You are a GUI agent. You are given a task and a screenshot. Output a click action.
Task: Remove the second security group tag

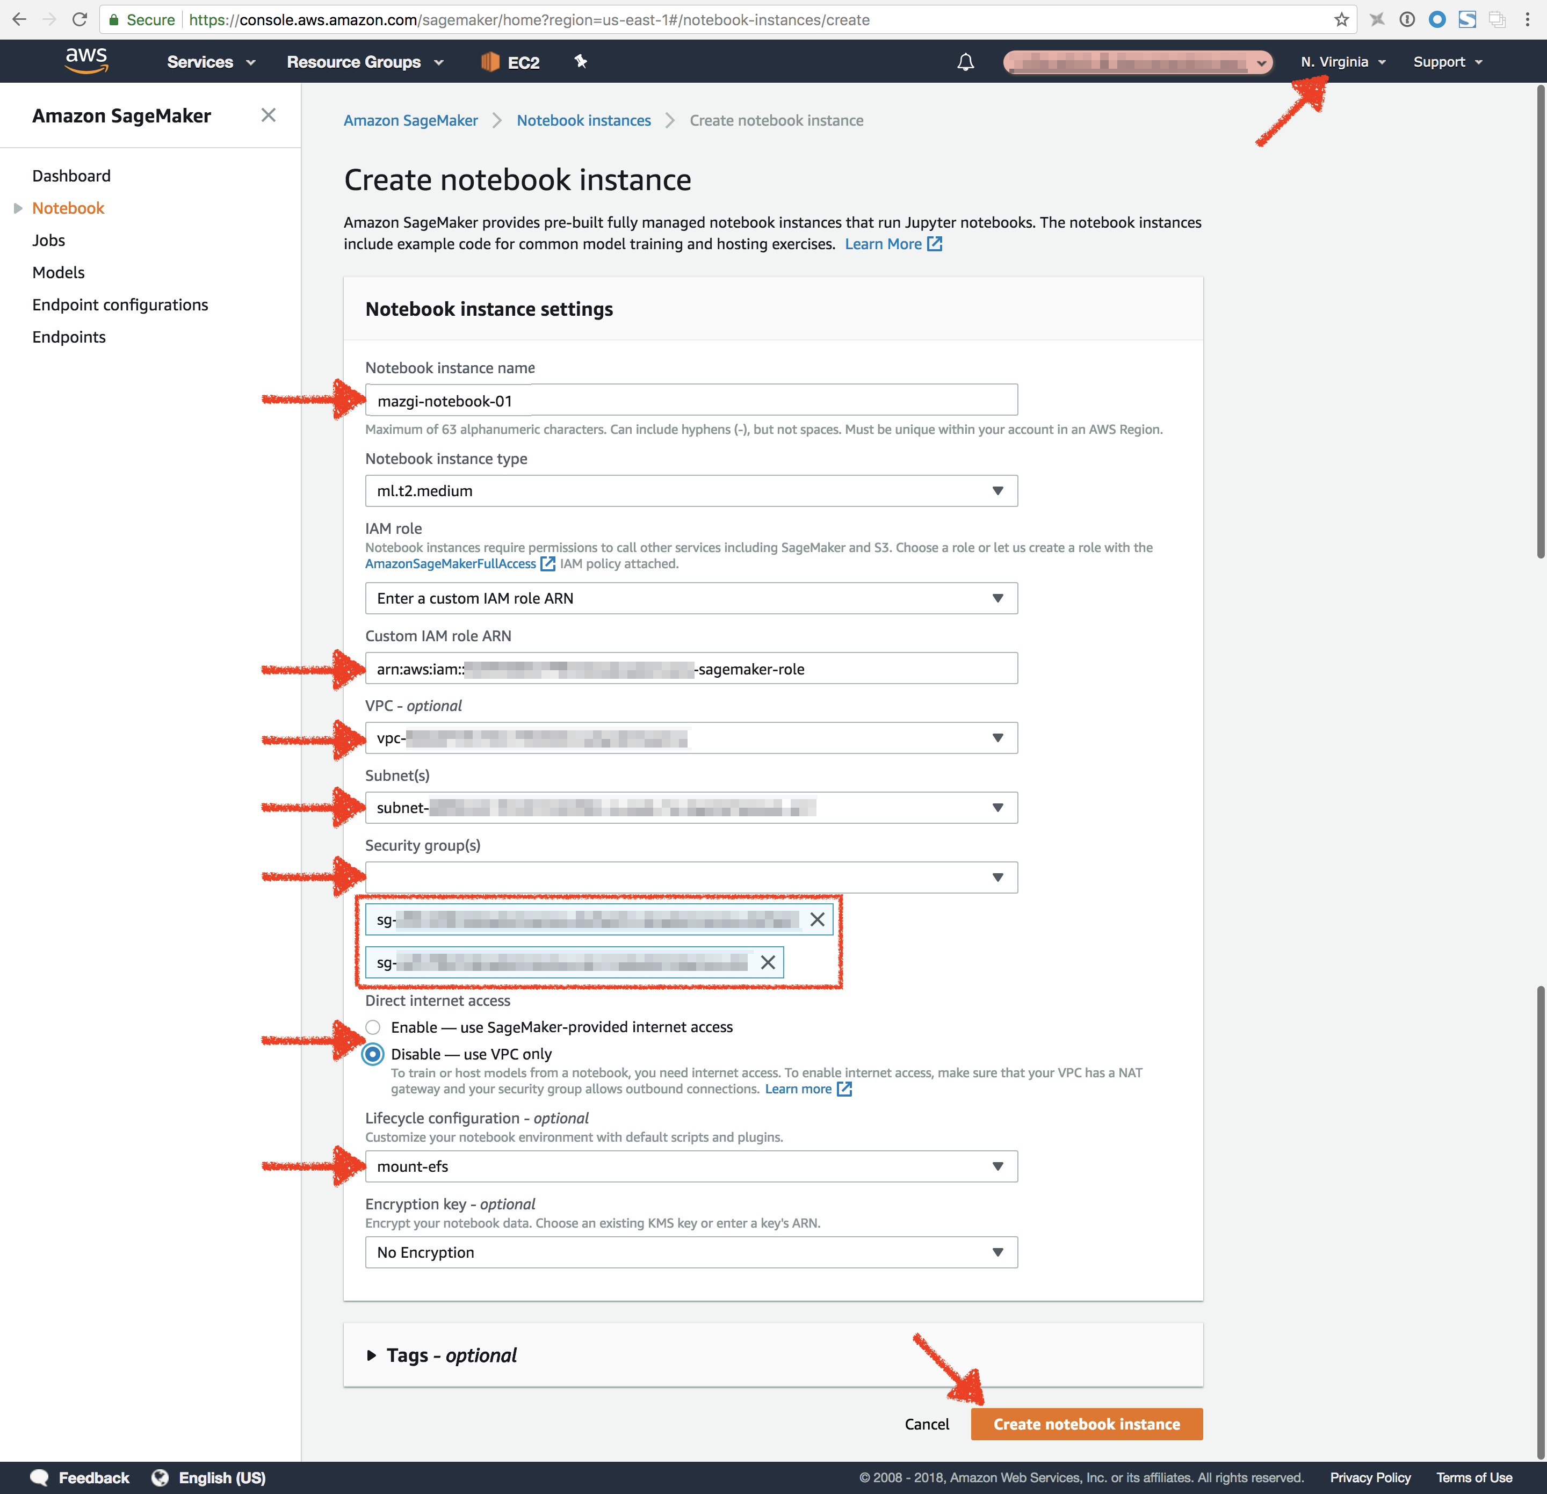767,962
